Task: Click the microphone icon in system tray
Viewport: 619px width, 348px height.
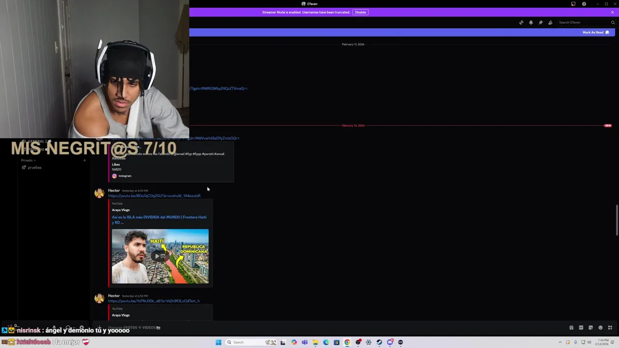Action: (575, 342)
